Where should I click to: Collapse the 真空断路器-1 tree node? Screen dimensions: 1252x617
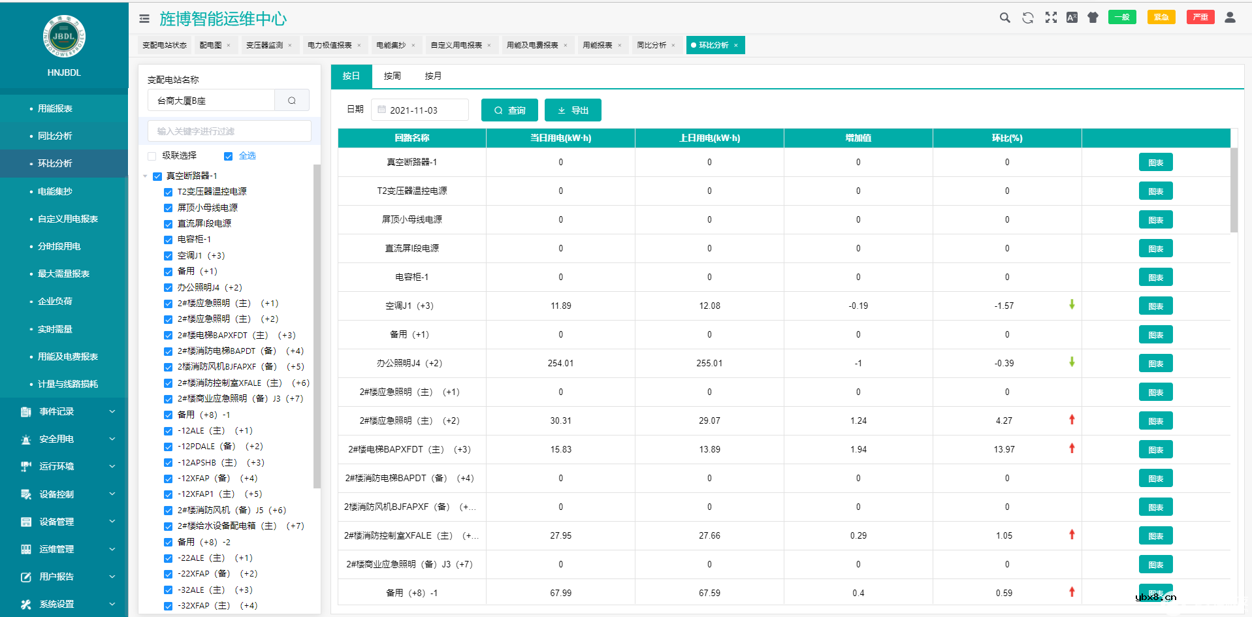pos(146,176)
